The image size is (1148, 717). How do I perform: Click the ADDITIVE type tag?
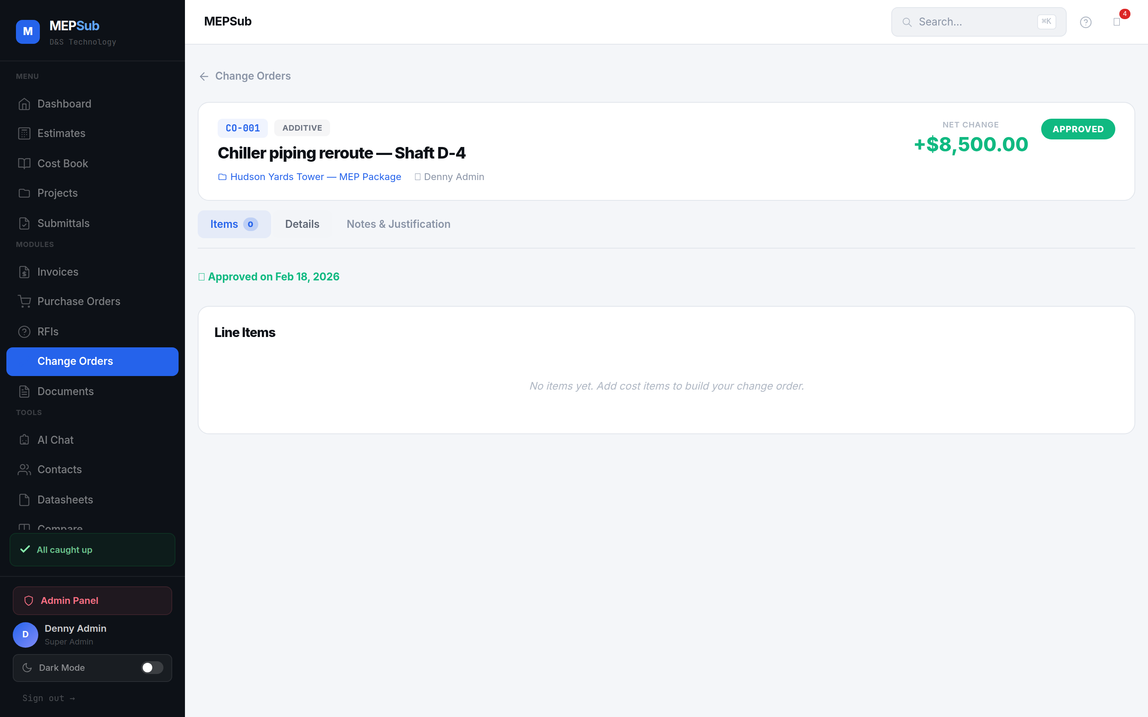click(x=302, y=128)
